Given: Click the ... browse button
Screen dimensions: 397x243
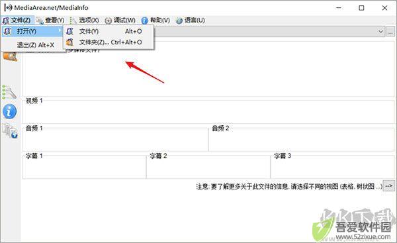Looking at the screenshot, I should pos(390,32).
